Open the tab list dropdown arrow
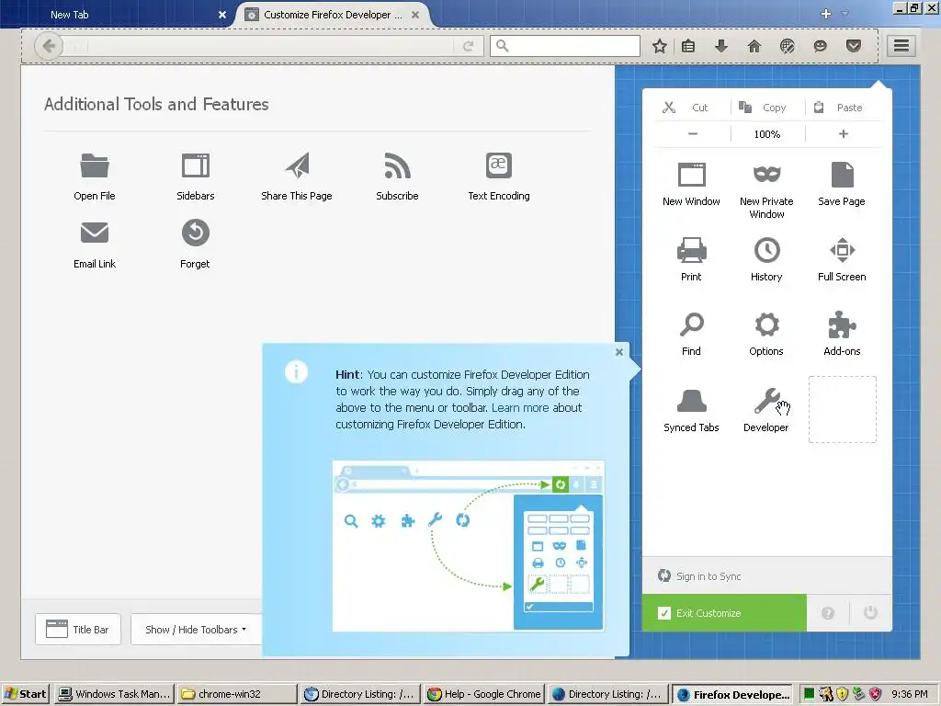This screenshot has width=941, height=706. [x=845, y=14]
